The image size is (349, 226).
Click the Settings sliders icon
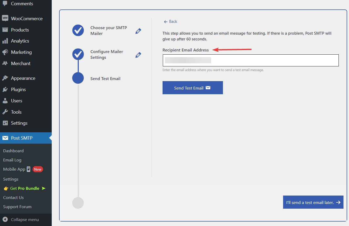pos(5,123)
